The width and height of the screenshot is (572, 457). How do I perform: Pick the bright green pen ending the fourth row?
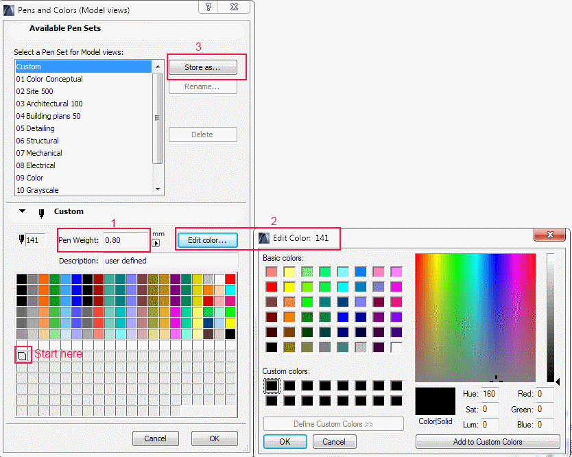click(230, 312)
